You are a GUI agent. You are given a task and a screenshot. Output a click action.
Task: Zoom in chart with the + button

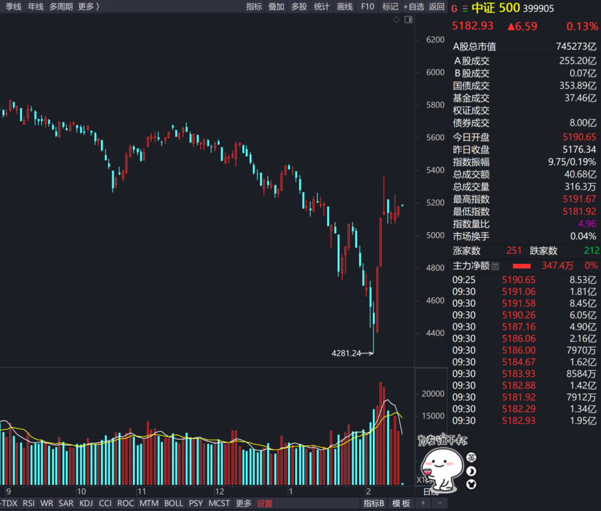(x=423, y=503)
